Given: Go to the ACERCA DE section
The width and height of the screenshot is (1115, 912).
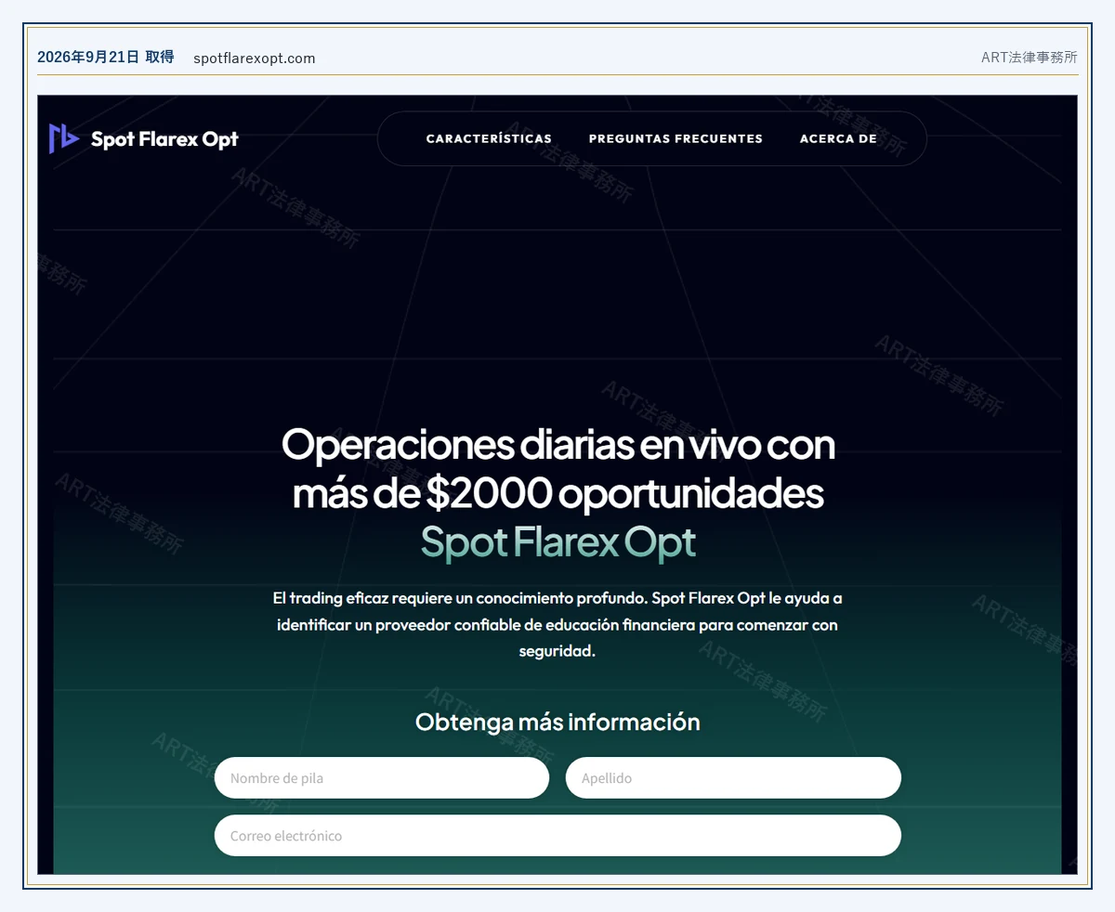Looking at the screenshot, I should pos(838,138).
